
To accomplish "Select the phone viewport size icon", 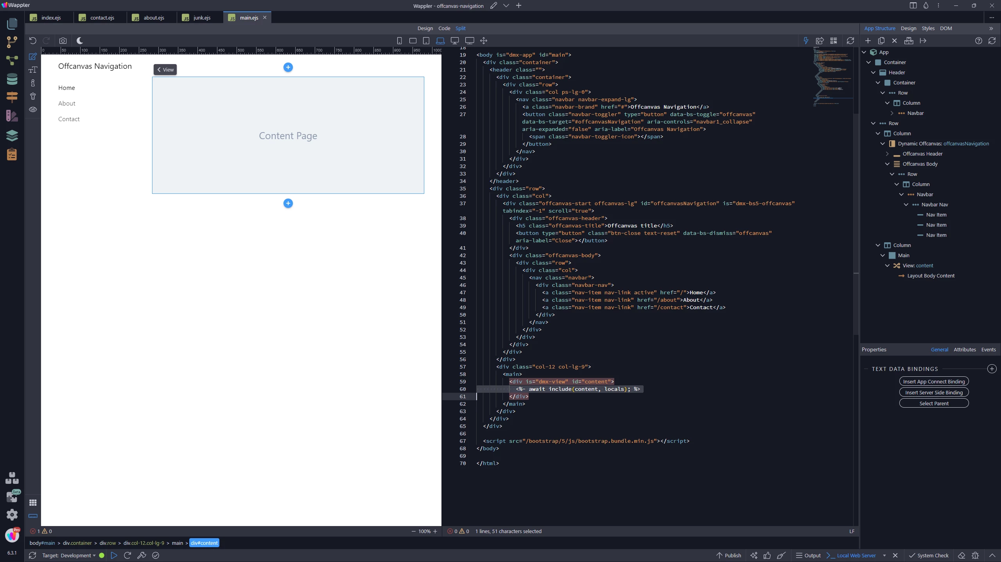I will click(x=399, y=41).
